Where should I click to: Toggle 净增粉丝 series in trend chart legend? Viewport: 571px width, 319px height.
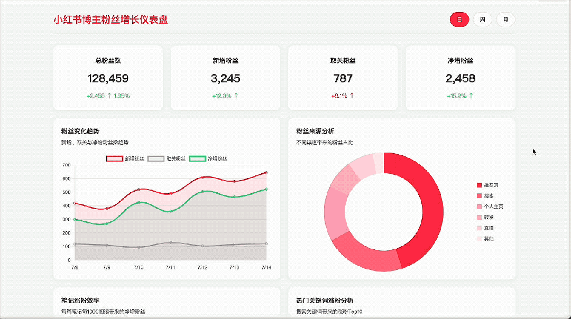click(208, 158)
